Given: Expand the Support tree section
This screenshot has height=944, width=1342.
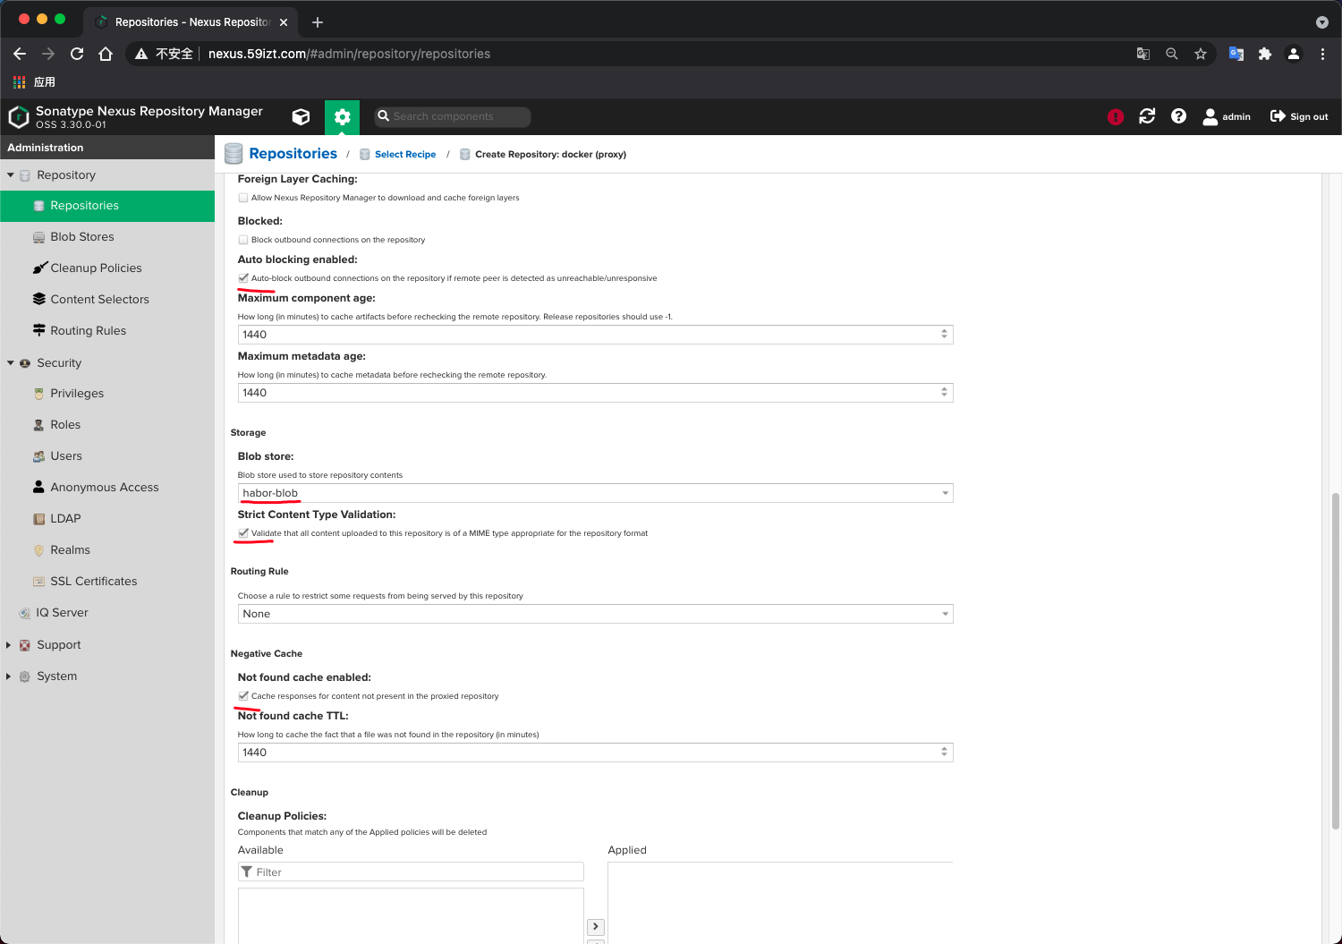Looking at the screenshot, I should coord(10,645).
